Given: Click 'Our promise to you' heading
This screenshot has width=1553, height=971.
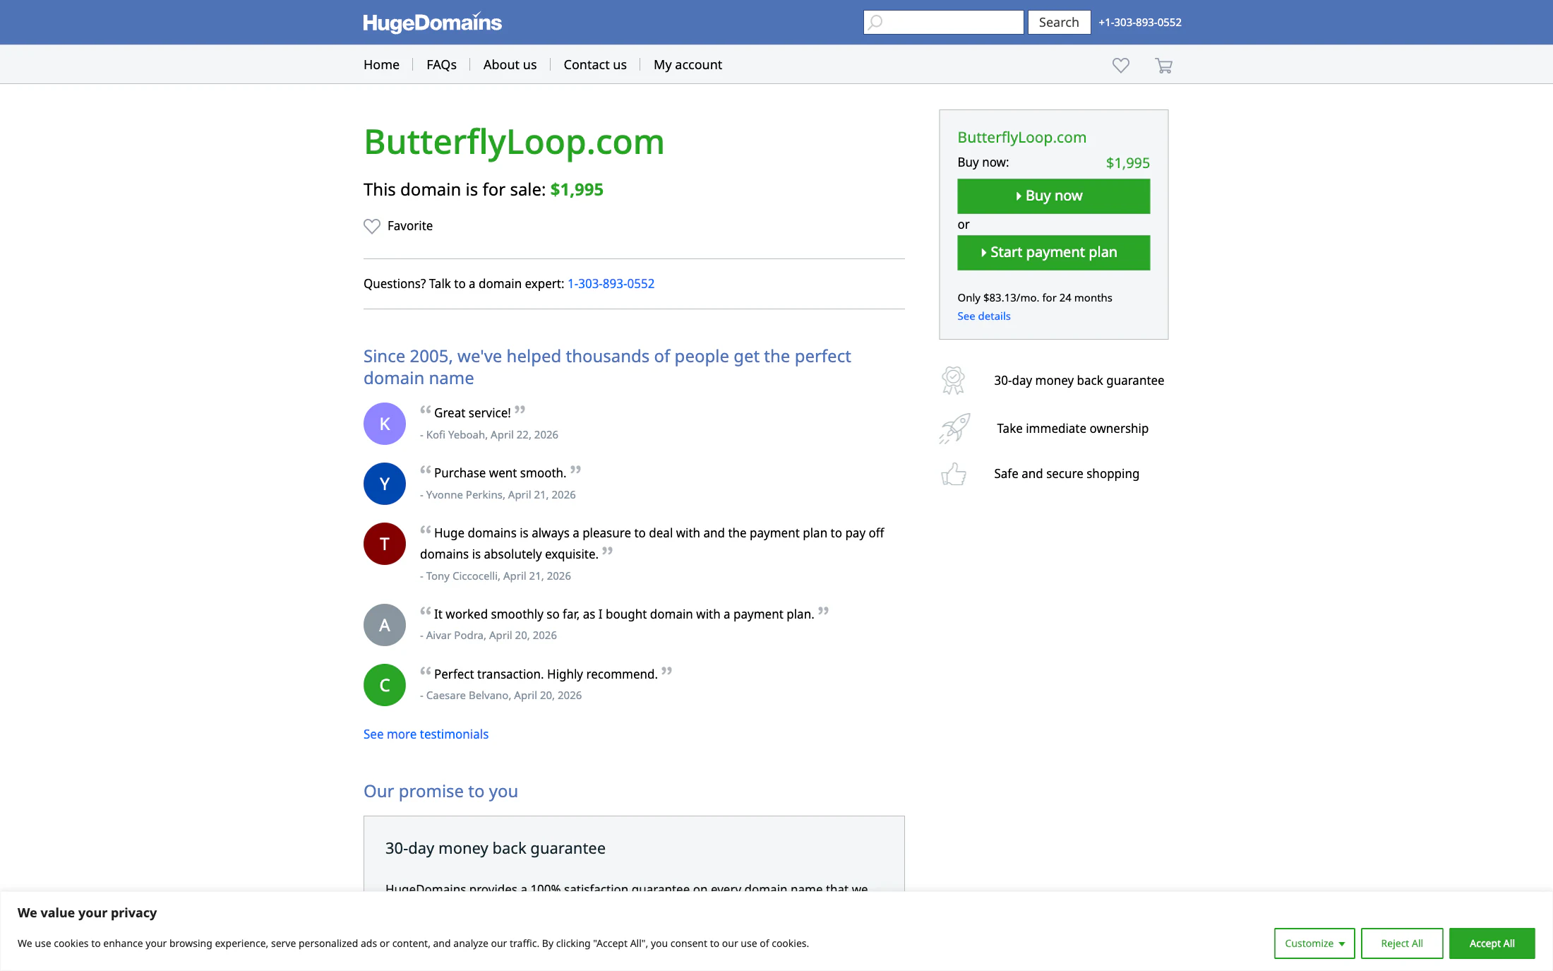Looking at the screenshot, I should click(440, 792).
